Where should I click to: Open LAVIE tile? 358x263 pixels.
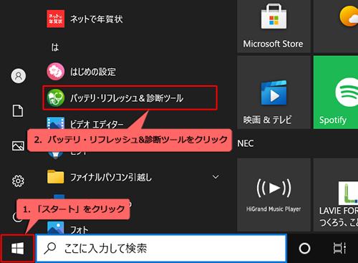(x=336, y=195)
